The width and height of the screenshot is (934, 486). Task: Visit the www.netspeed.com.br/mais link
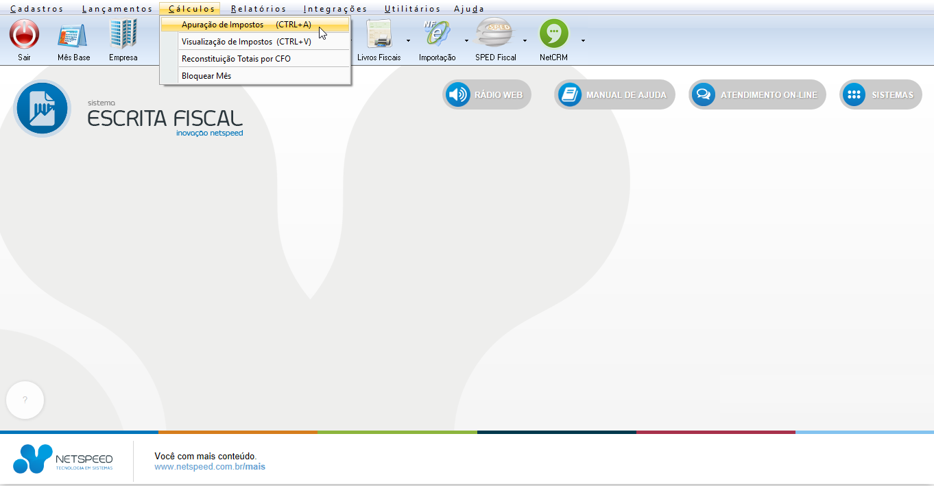click(210, 467)
